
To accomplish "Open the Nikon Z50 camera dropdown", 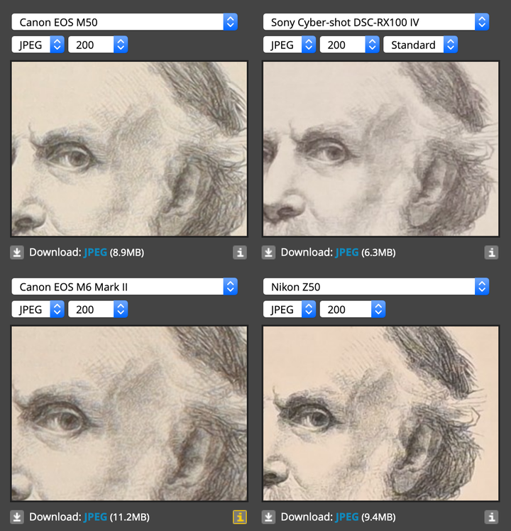I will pos(376,287).
